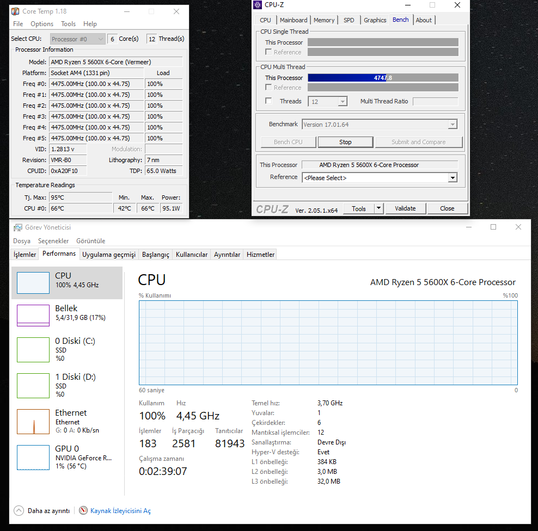Click the TDP value 65.0 Watts
The image size is (538, 531).
[164, 171]
